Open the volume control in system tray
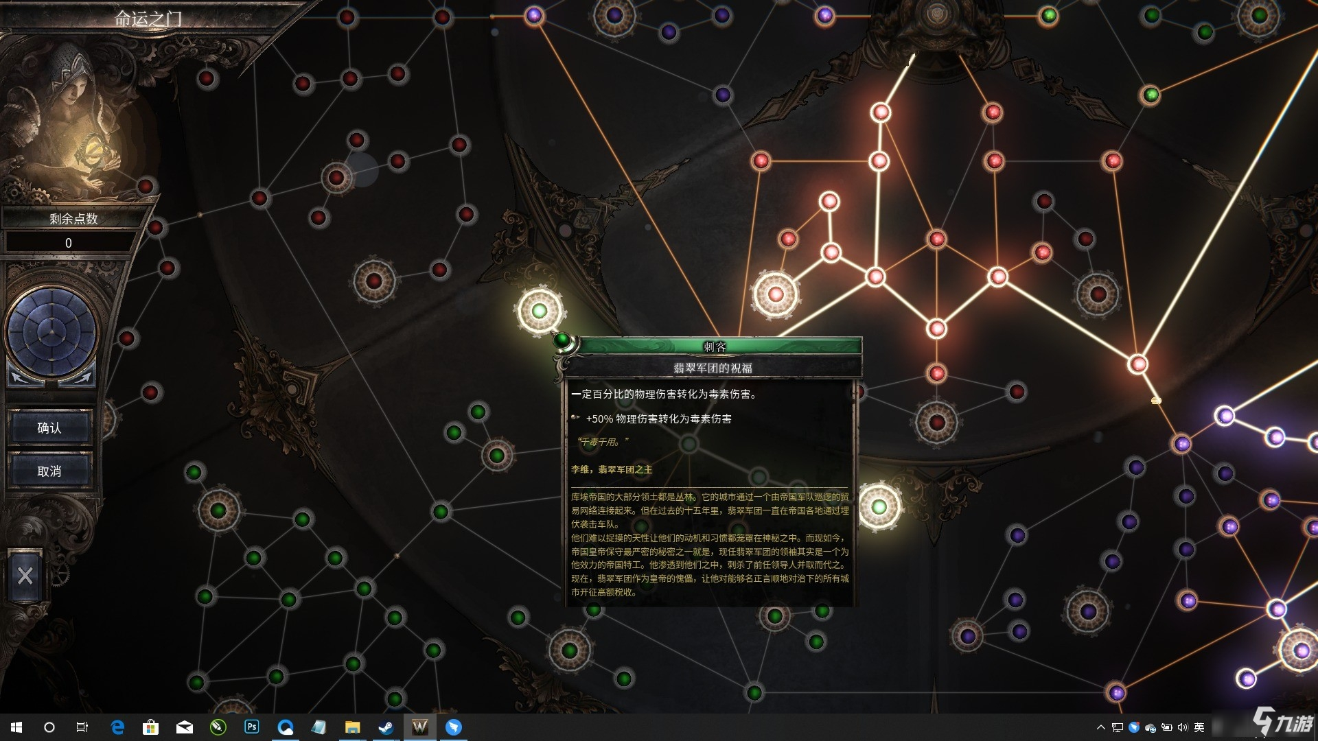The image size is (1318, 741). pyautogui.click(x=1182, y=727)
